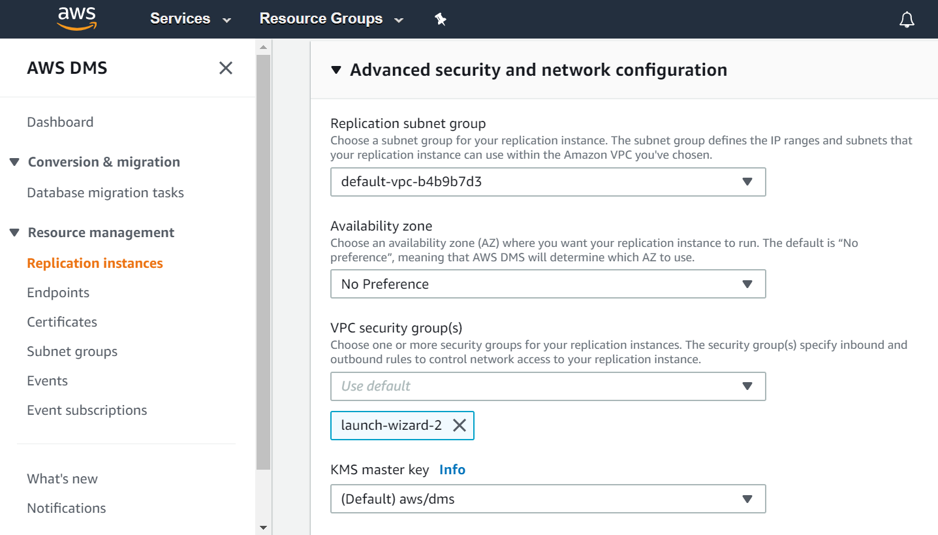Go to Endpoints in sidebar

58,293
